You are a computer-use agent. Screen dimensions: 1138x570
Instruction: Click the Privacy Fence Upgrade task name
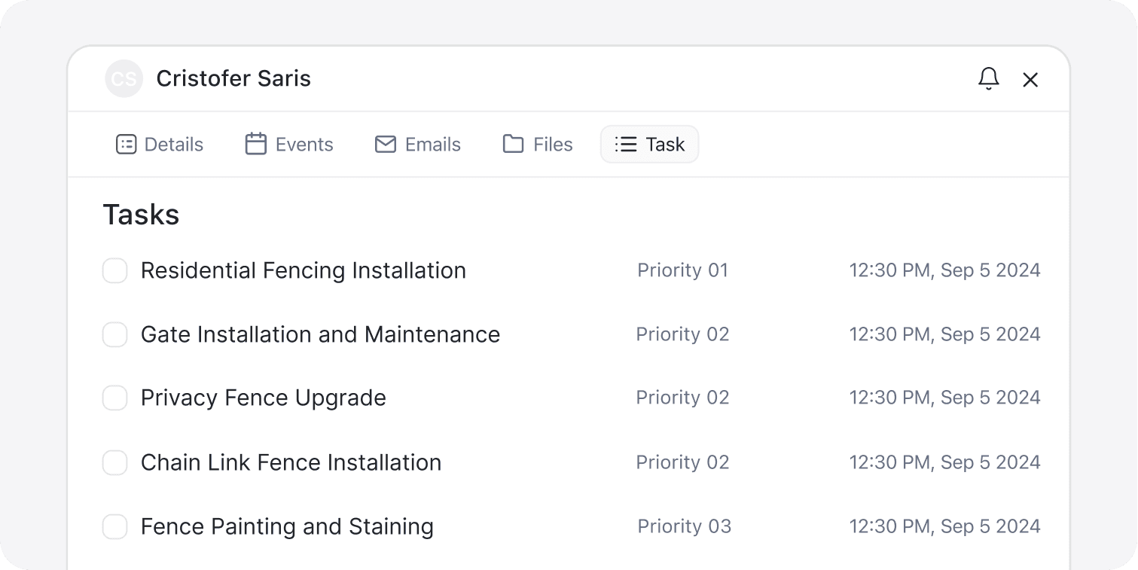[x=263, y=398]
